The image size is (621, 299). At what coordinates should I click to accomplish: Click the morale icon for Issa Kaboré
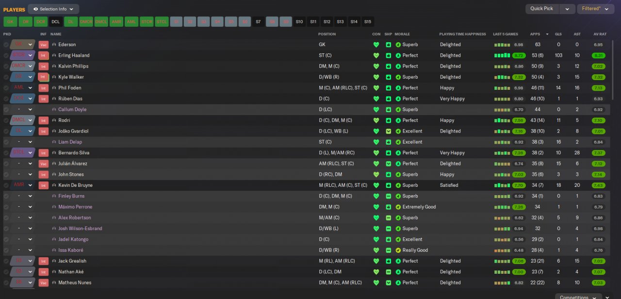click(x=398, y=250)
